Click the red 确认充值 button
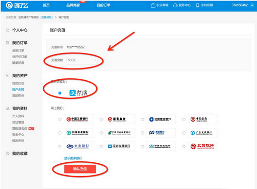 point(80,169)
